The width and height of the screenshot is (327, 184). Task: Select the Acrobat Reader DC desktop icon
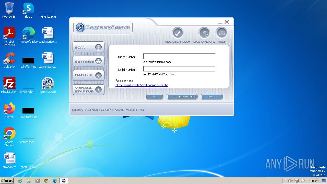(x=9, y=37)
